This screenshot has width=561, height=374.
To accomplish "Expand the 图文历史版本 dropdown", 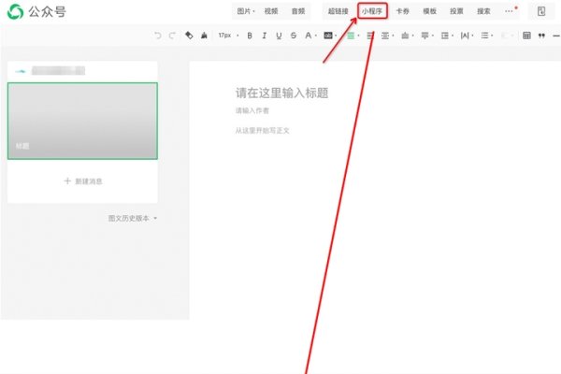I will point(133,218).
